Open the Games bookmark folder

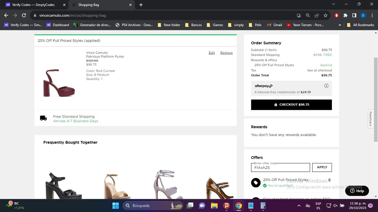tap(215, 25)
